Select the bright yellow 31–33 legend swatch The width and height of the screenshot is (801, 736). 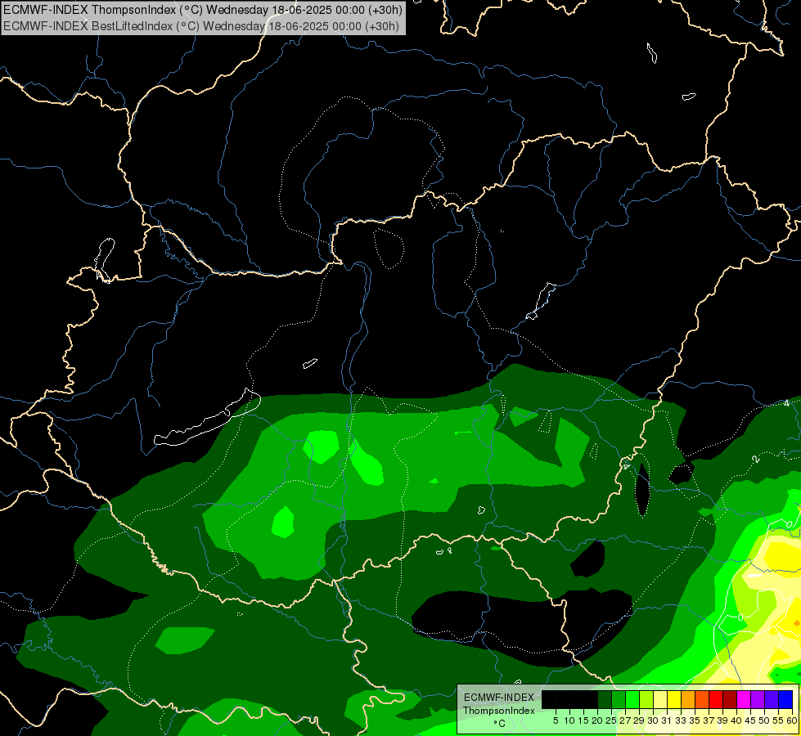point(674,700)
